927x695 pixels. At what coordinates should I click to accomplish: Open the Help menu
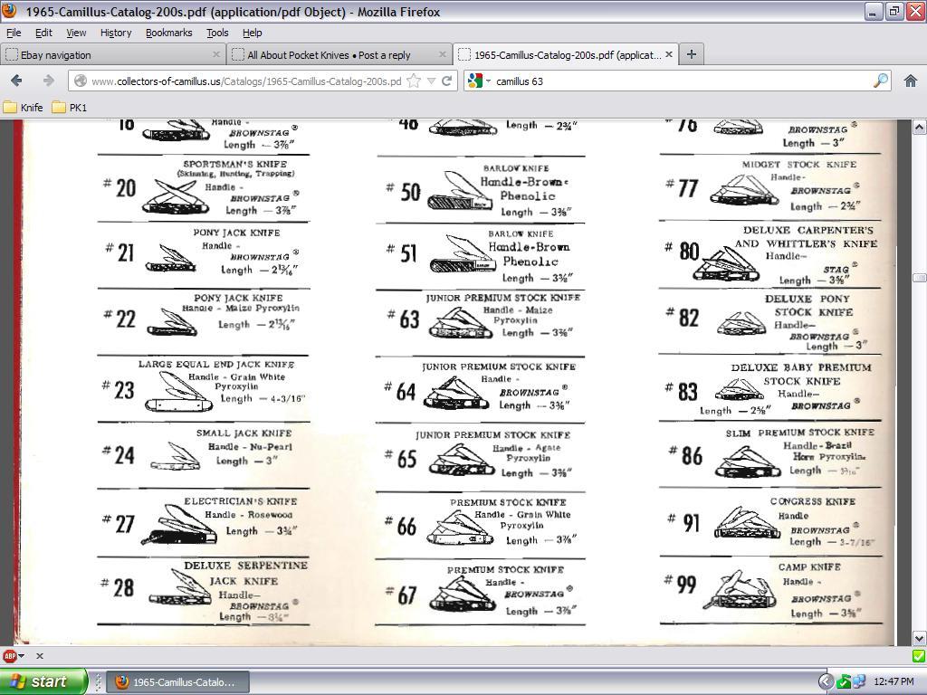(x=252, y=33)
